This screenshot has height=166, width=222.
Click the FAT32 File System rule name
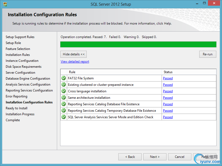pyautogui.click(x=81, y=78)
